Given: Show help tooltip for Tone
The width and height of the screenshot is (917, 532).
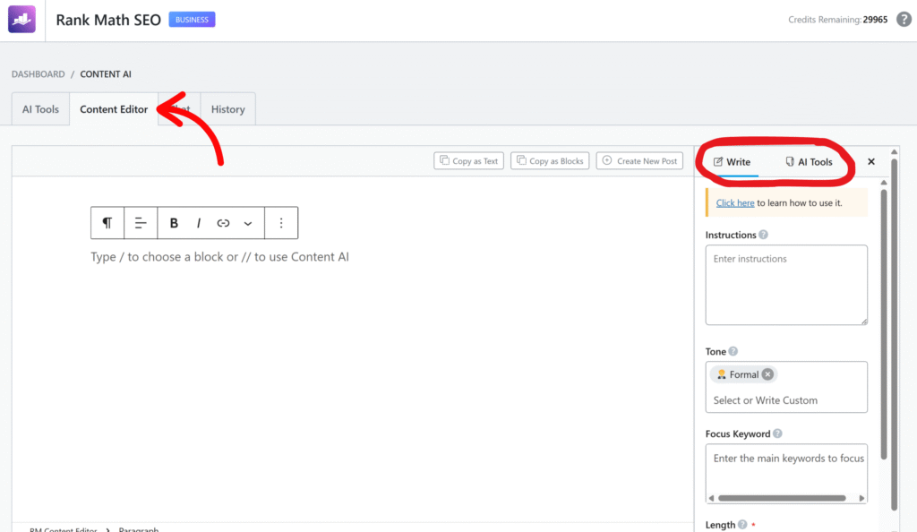Looking at the screenshot, I should pyautogui.click(x=733, y=351).
